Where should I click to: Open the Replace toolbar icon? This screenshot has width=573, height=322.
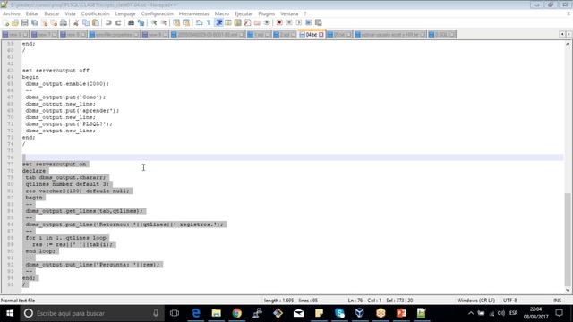point(141,22)
